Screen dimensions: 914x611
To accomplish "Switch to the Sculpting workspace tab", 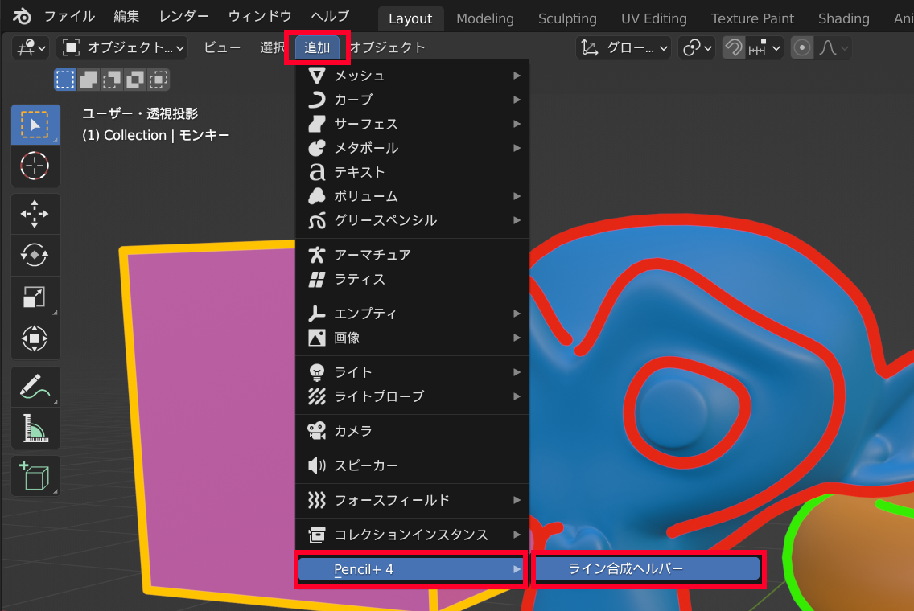I will (x=567, y=18).
